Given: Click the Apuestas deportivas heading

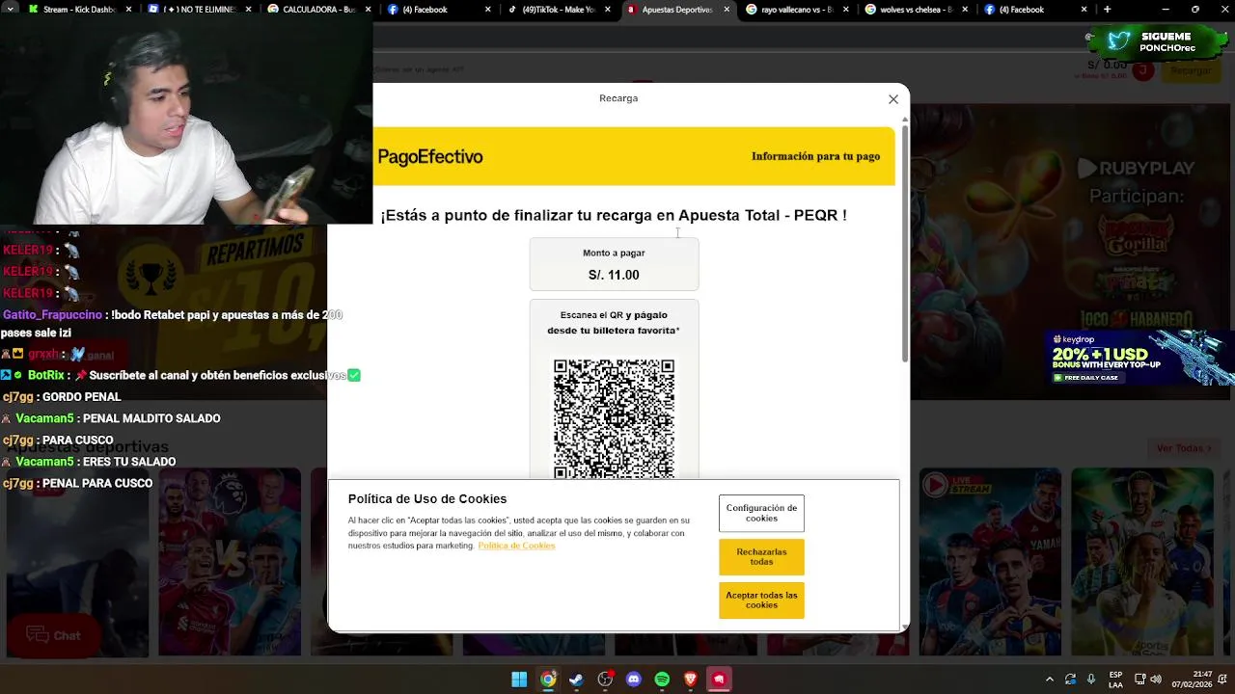Looking at the screenshot, I should (88, 447).
